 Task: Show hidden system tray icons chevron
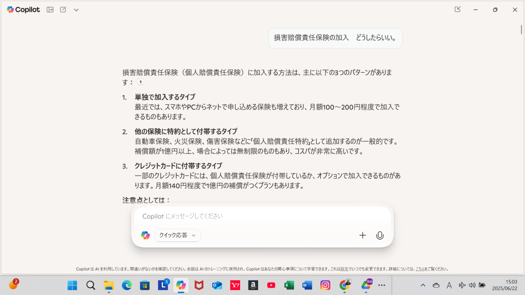[x=423, y=285]
